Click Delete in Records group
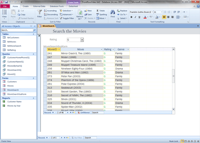Screen dimensions: 200x143 click(90, 18)
